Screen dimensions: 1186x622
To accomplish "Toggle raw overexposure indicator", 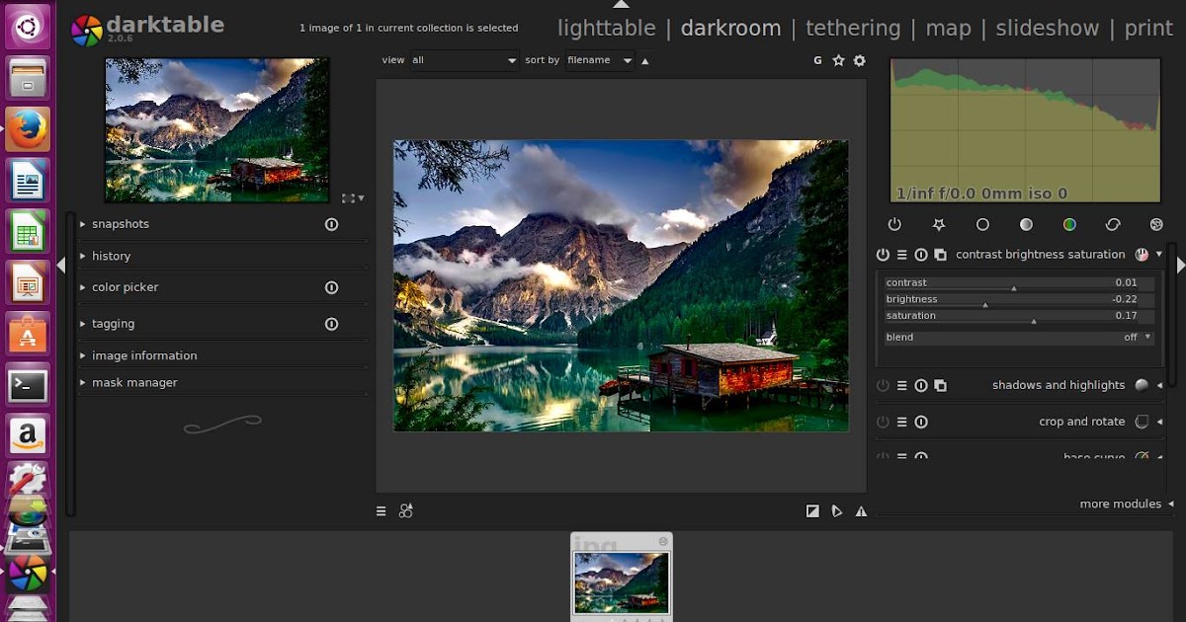I will [x=812, y=511].
